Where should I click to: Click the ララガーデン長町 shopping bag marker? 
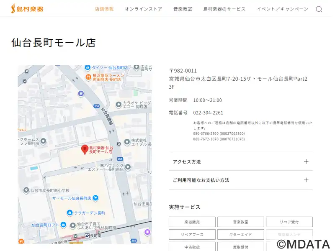tap(70, 213)
